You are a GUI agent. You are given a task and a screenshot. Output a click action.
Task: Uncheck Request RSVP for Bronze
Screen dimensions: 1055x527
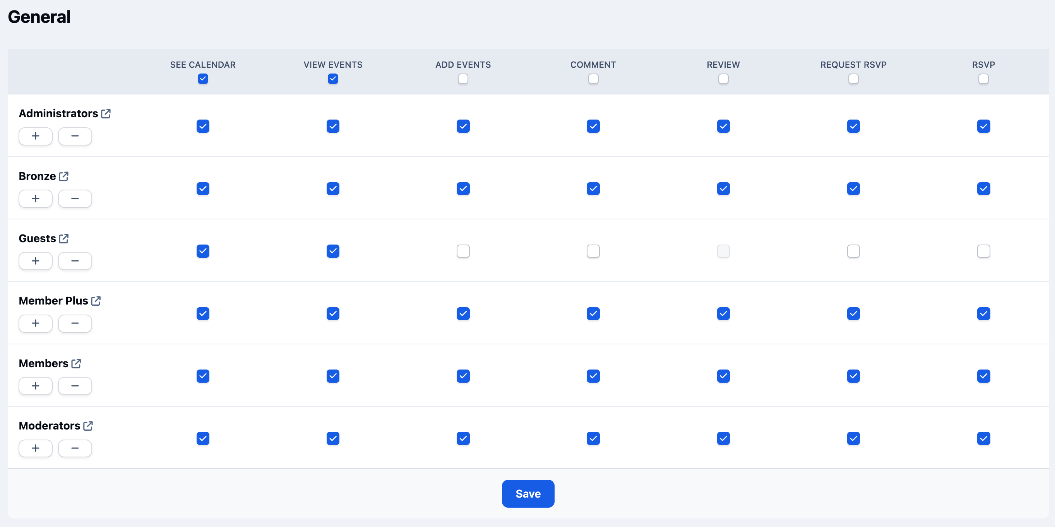[x=853, y=189]
